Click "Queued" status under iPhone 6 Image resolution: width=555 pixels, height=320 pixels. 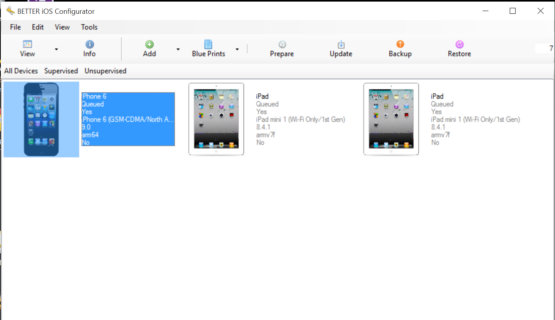[93, 104]
